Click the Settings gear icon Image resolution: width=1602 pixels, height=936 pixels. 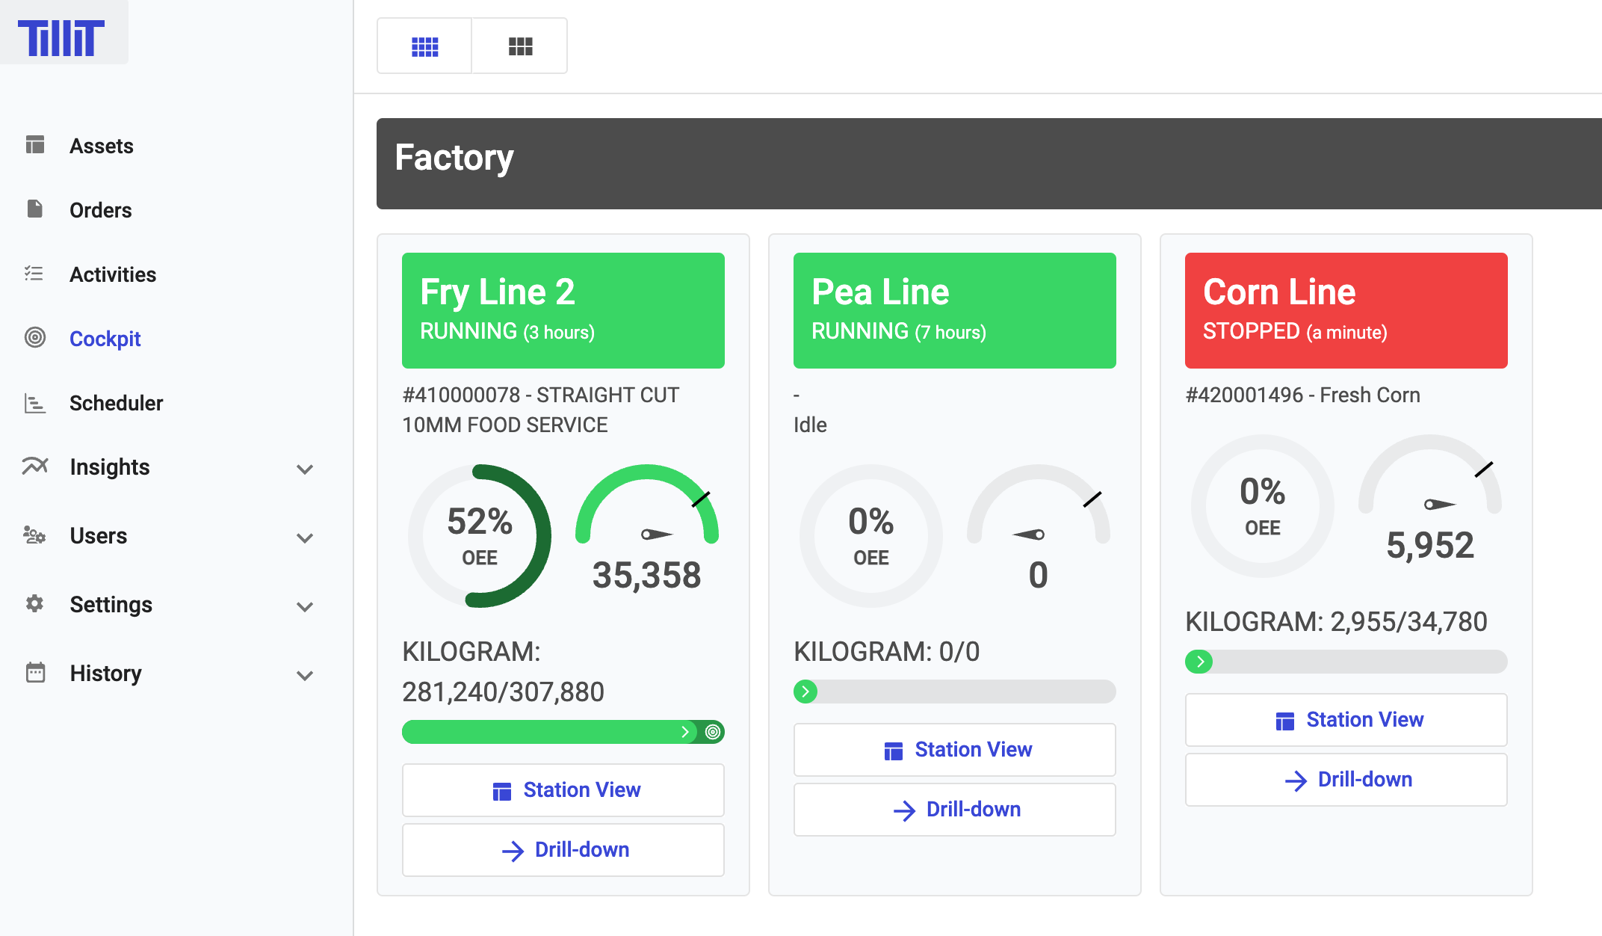(x=34, y=603)
